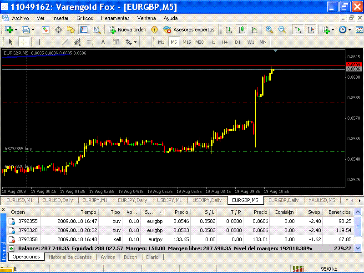Click the Templates icon
This screenshot has height=273, width=364.
pos(359,30)
